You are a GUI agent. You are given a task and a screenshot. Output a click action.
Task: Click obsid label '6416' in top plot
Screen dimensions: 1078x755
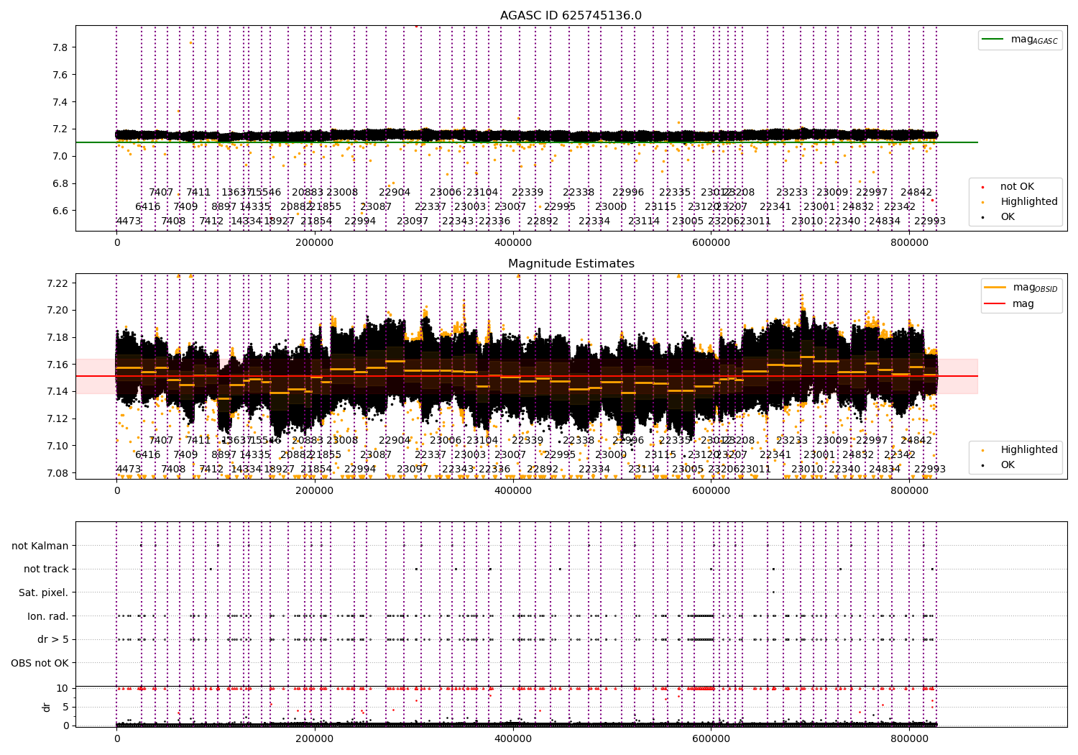pyautogui.click(x=148, y=207)
